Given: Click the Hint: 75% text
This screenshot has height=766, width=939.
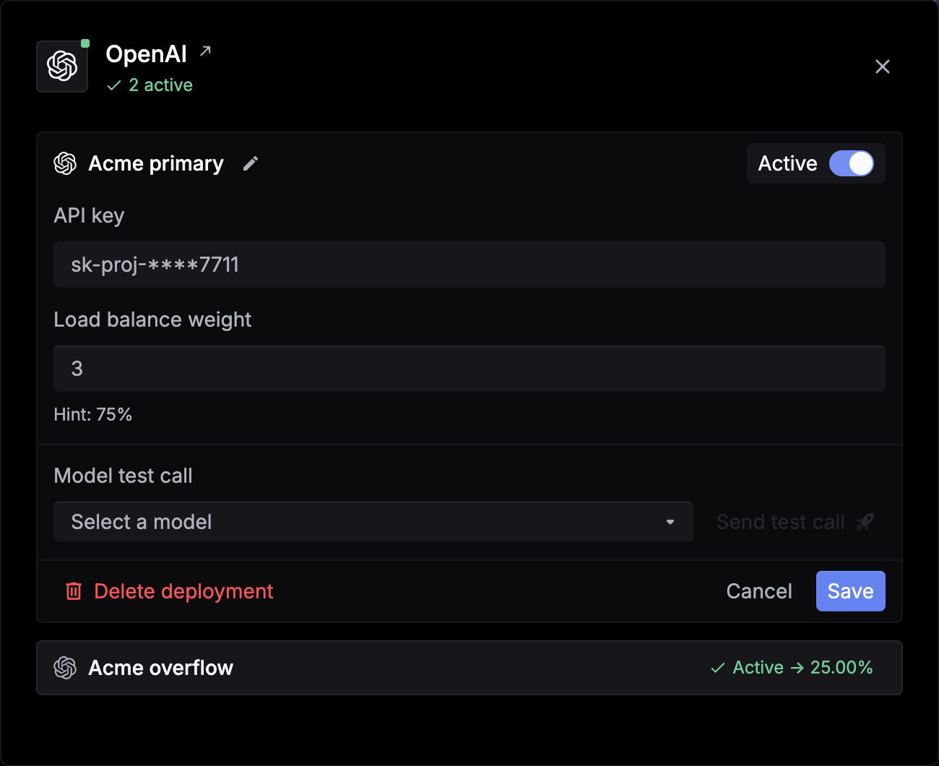Looking at the screenshot, I should pos(93,415).
